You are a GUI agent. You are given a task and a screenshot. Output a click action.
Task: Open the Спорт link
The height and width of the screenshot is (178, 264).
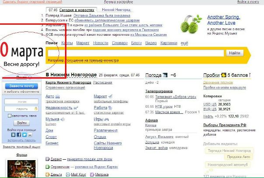[x=51, y=137]
